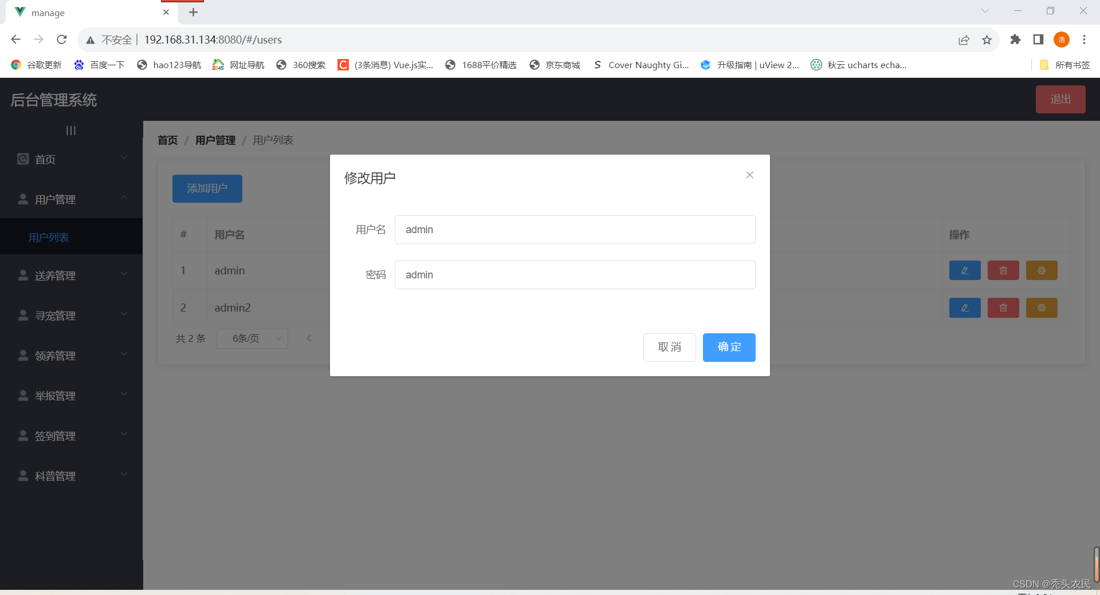Click the 确定 confirm button
Viewport: 1100px width, 595px height.
729,347
